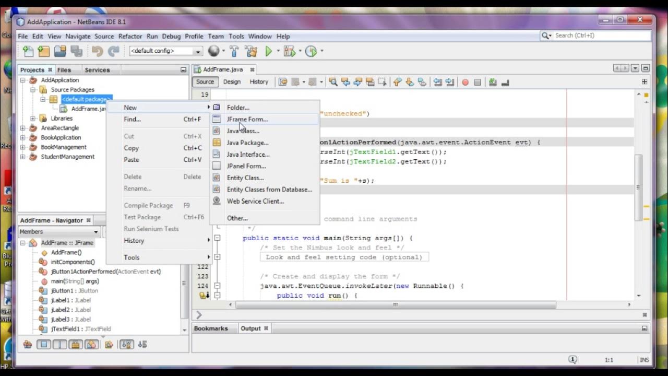Click the New Project toolbar icon

pyautogui.click(x=44, y=51)
